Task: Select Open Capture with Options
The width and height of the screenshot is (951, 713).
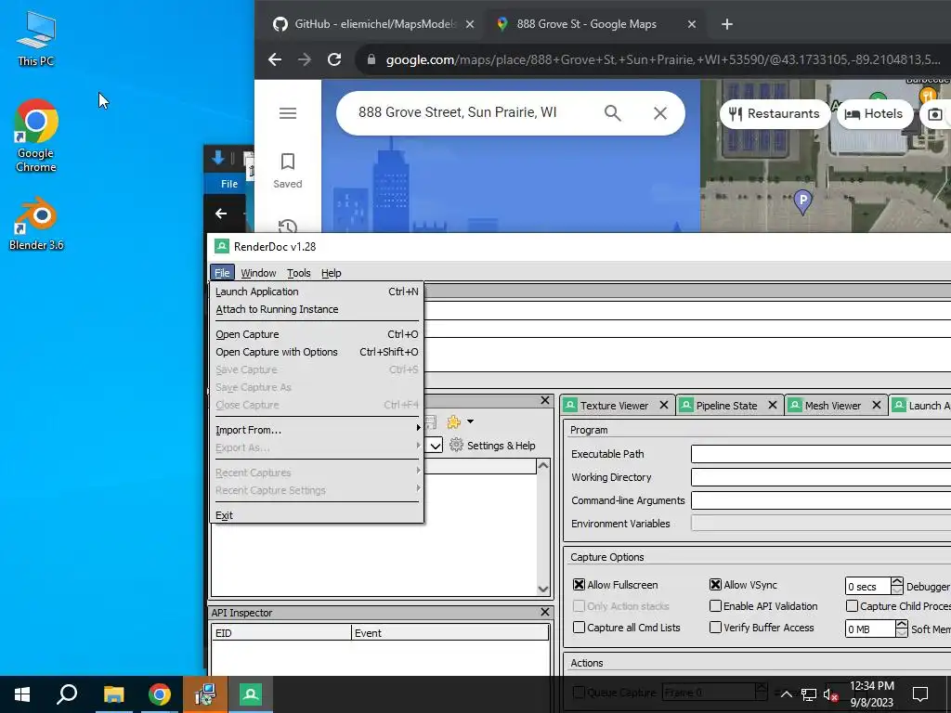Action: pyautogui.click(x=317, y=352)
